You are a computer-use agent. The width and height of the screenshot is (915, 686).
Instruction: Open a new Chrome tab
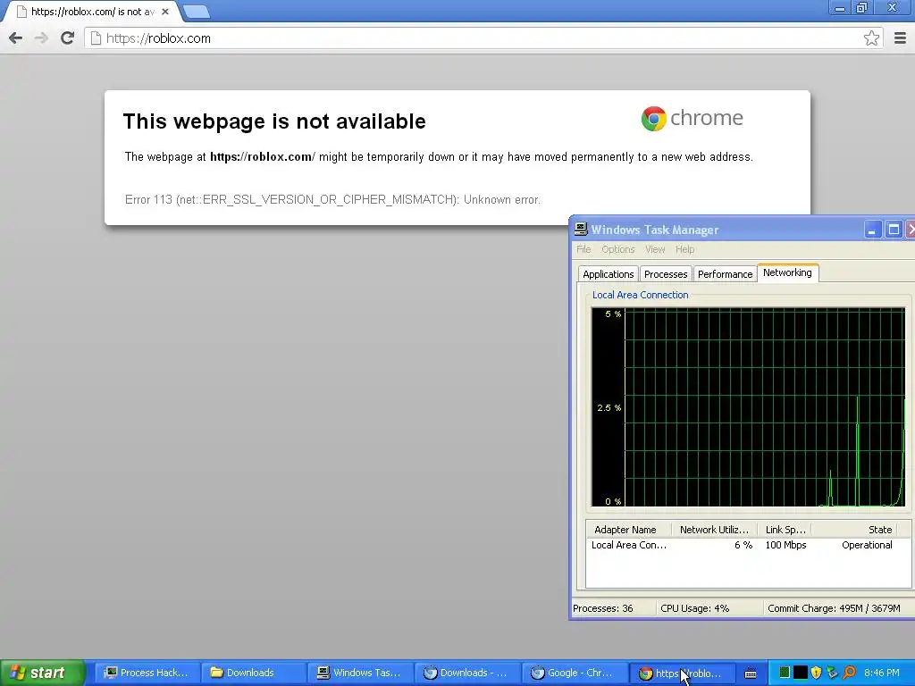coord(196,11)
